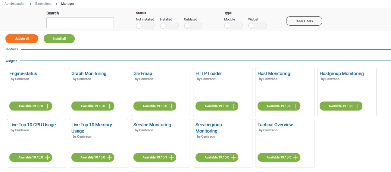Click the plus icon on Graph Monitoring widget
Image resolution: width=391 pixels, height=172 pixels.
click(x=110, y=106)
